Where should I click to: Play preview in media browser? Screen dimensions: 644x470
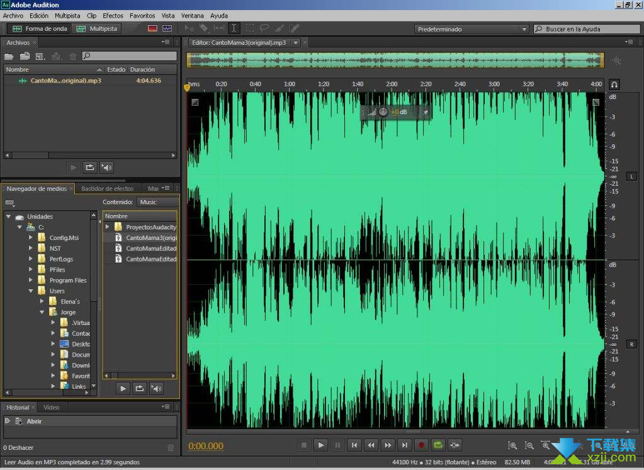[x=123, y=389]
